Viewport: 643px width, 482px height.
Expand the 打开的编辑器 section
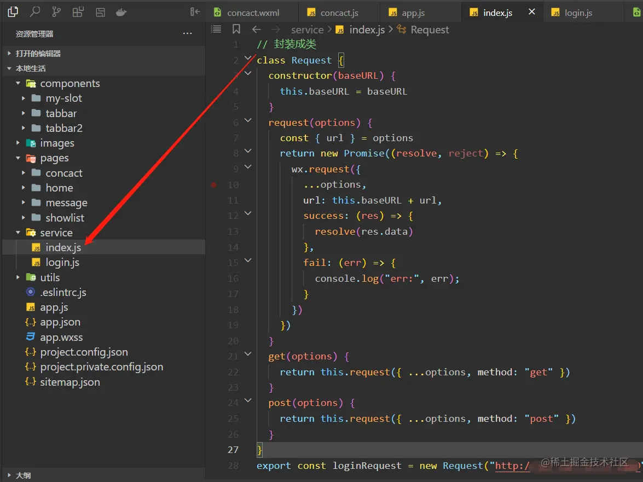(x=102, y=53)
